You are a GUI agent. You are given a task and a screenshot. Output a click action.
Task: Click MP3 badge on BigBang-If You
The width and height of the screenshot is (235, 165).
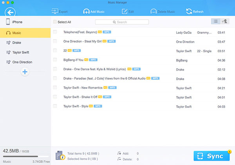(x=93, y=60)
